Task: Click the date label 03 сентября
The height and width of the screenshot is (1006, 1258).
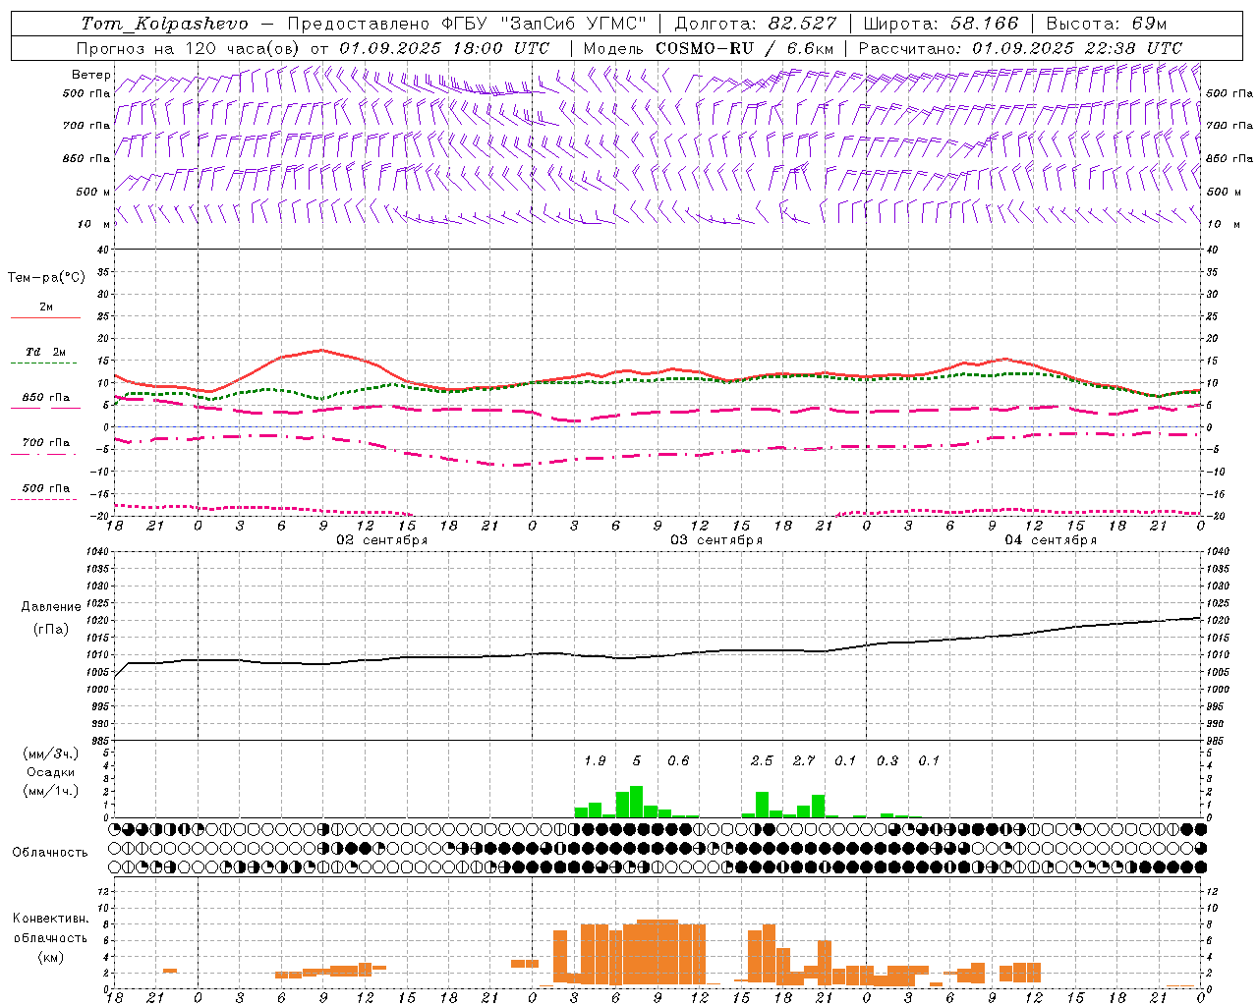Action: (716, 540)
